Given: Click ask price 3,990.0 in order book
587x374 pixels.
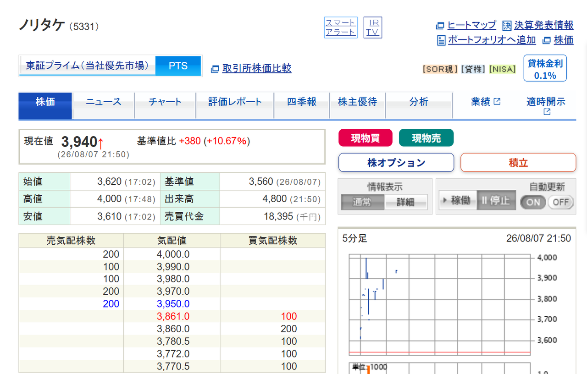Looking at the screenshot, I should [x=173, y=267].
